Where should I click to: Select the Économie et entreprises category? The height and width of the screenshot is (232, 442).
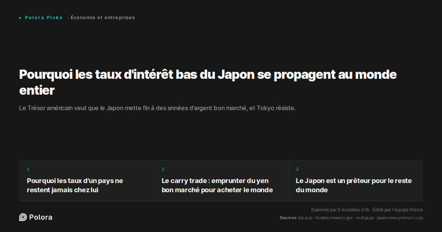pos(103,18)
